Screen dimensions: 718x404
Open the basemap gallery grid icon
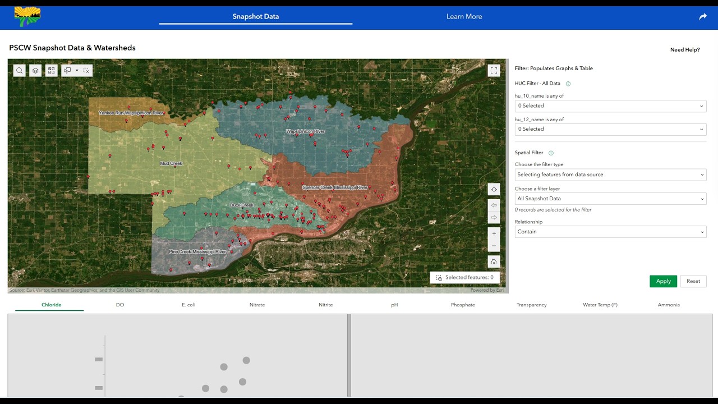(51, 71)
